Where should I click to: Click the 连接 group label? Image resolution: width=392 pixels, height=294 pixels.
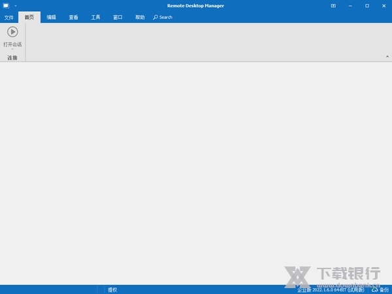[x=12, y=58]
